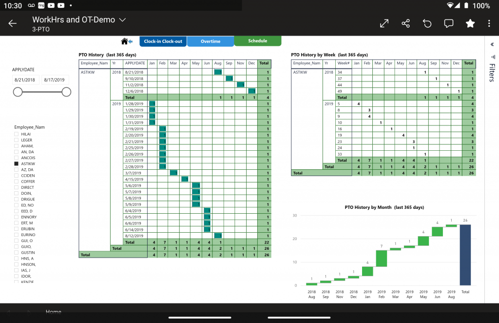Viewport: 499px width, 323px height.
Task: Edit the start date field 8/21/2018
Action: point(25,80)
